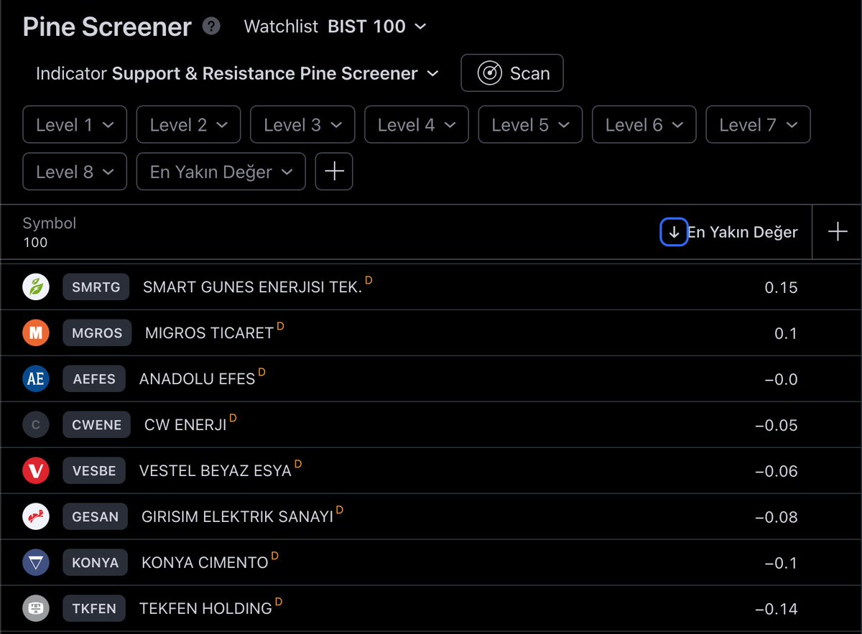Click the D flag next to TEKFEN HOLDING
This screenshot has width=862, height=634.
coord(278,601)
